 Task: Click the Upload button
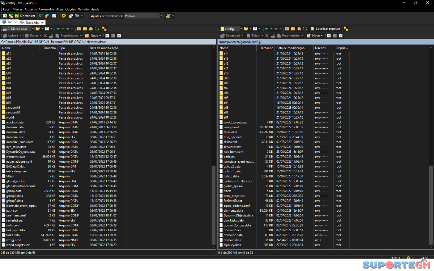tap(11, 35)
